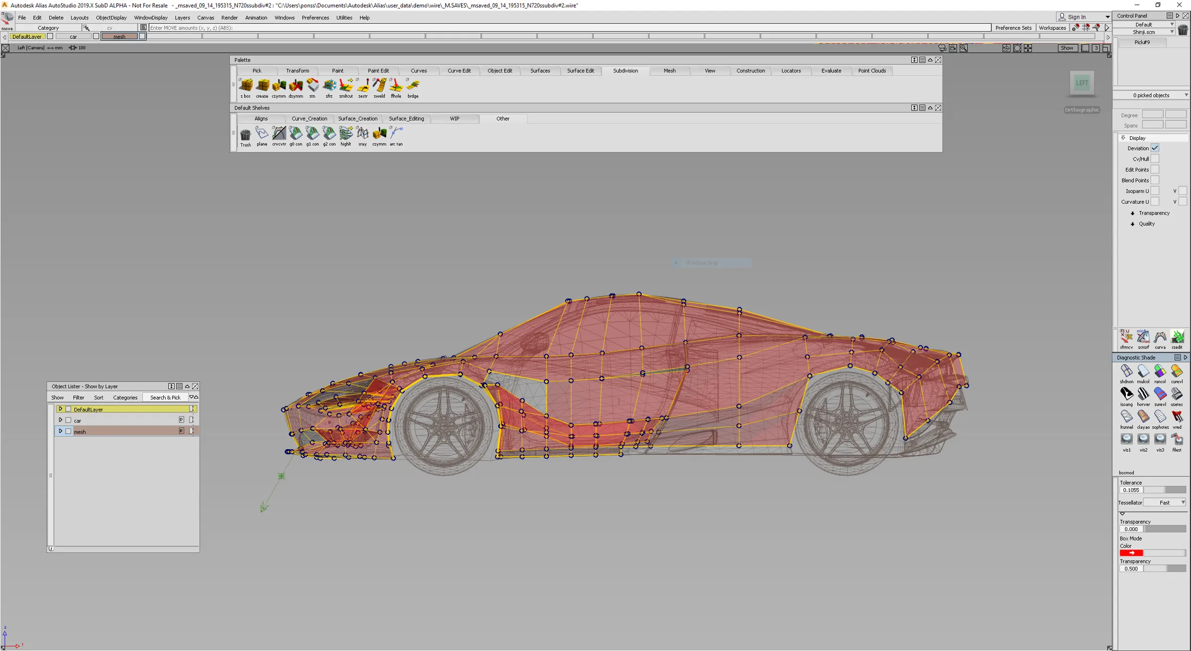Apply the mulcol diagnostic shade
This screenshot has width=1191, height=651.
point(1143,374)
